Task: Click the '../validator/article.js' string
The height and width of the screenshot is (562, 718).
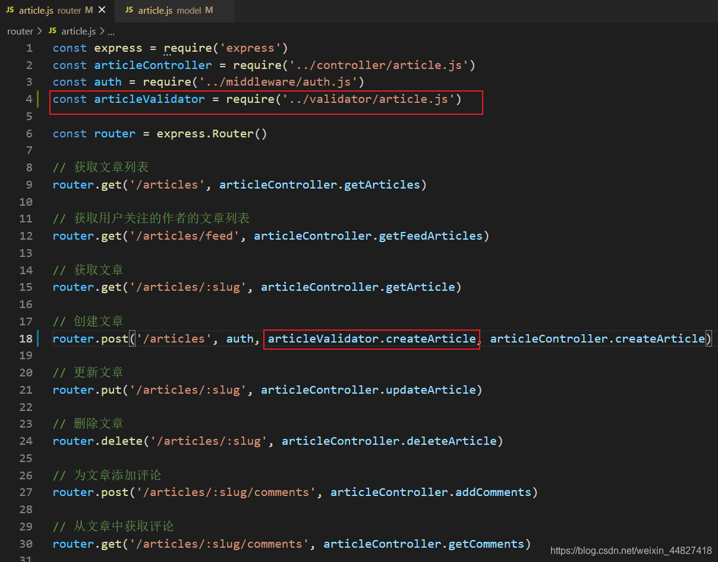Action: (x=369, y=99)
